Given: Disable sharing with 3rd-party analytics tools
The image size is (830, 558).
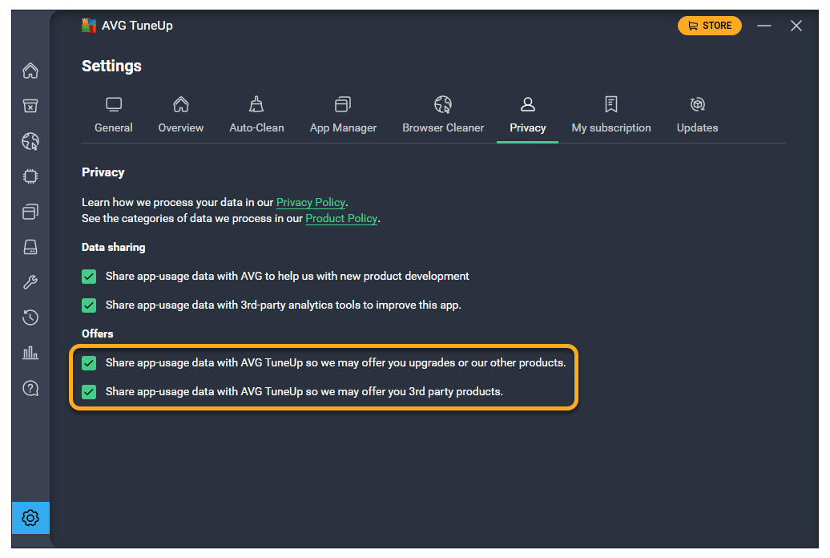Looking at the screenshot, I should click(x=89, y=305).
